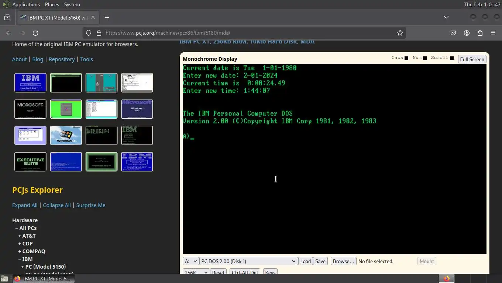The width and height of the screenshot is (502, 283).
Task: Open the PC DOS 2.00 (Disk 1) dropdown
Action: (248, 261)
